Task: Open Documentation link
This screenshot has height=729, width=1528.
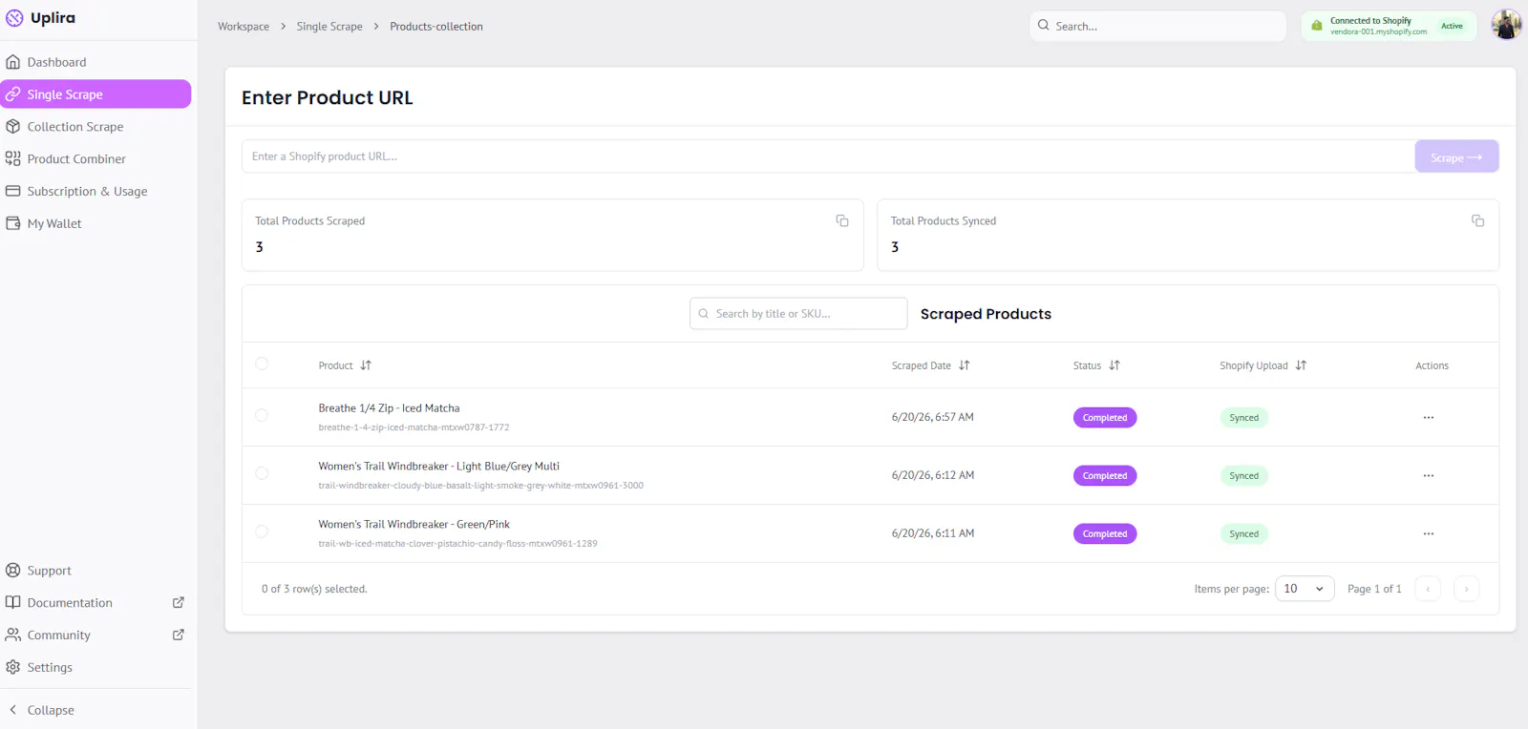Action: (x=70, y=603)
